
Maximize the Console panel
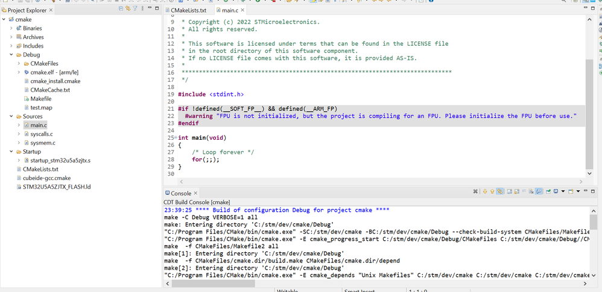pos(593,191)
